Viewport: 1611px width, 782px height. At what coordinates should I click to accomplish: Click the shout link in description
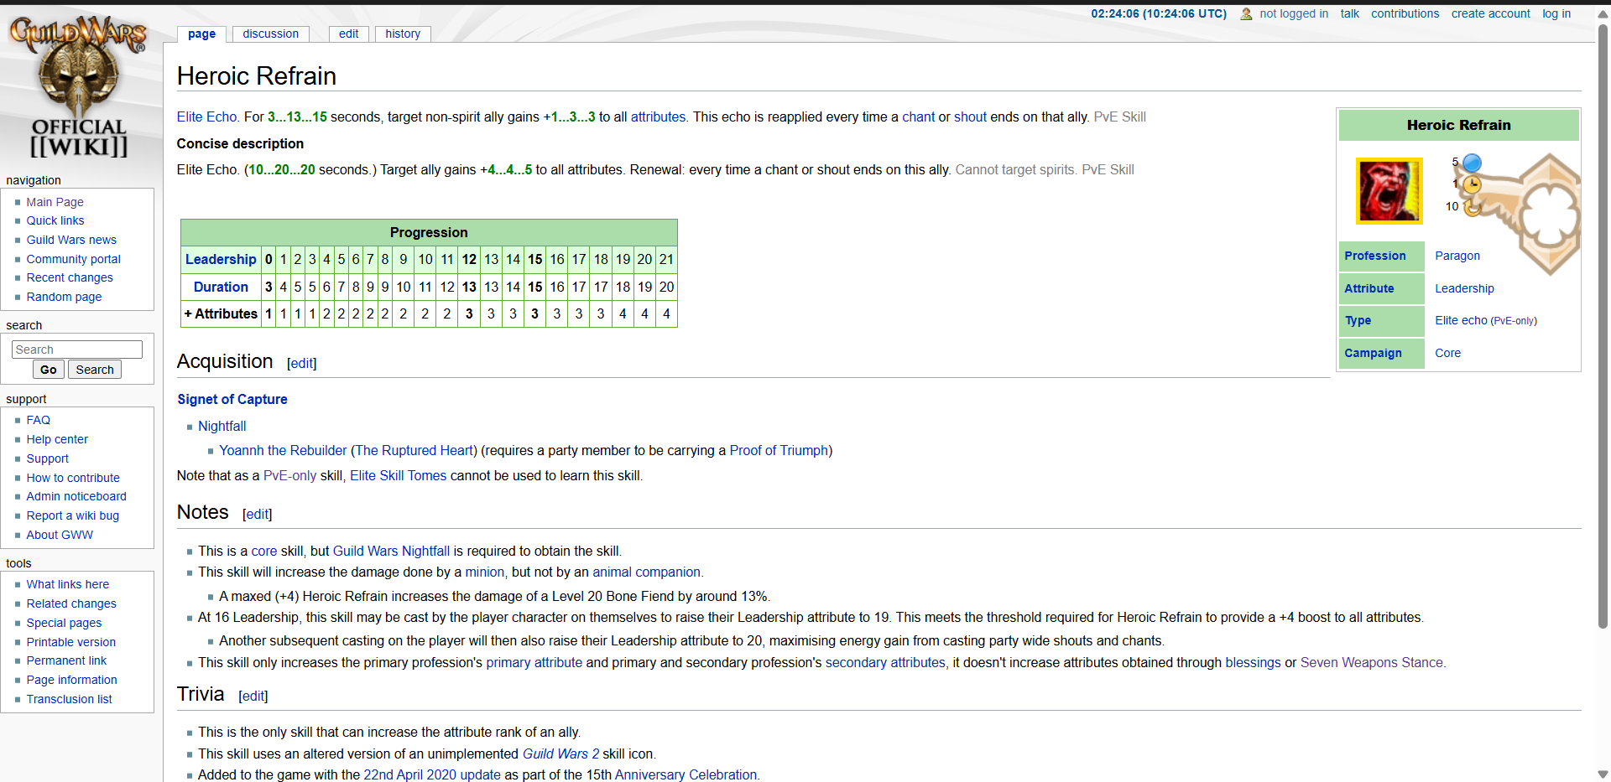click(970, 117)
